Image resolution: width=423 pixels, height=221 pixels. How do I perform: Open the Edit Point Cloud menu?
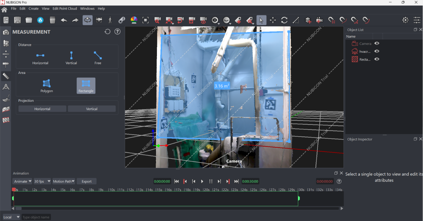click(64, 9)
